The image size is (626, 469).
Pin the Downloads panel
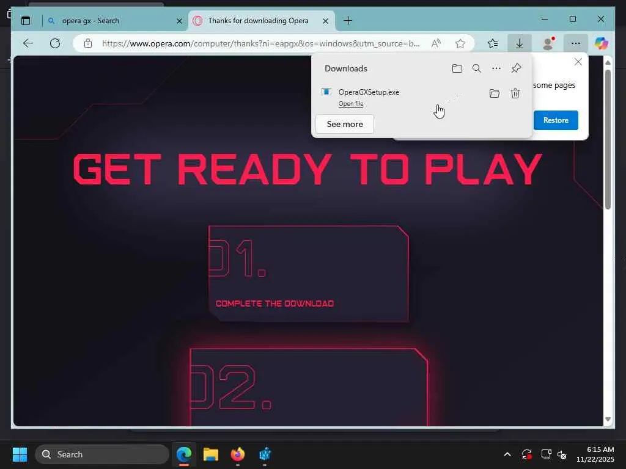click(516, 68)
